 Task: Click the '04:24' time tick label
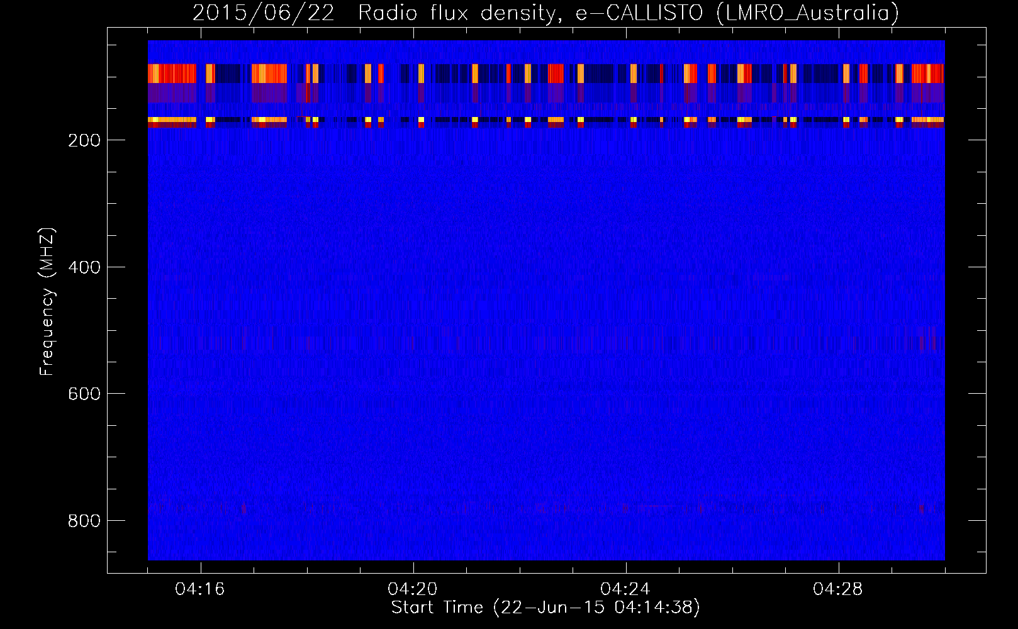pyautogui.click(x=625, y=589)
